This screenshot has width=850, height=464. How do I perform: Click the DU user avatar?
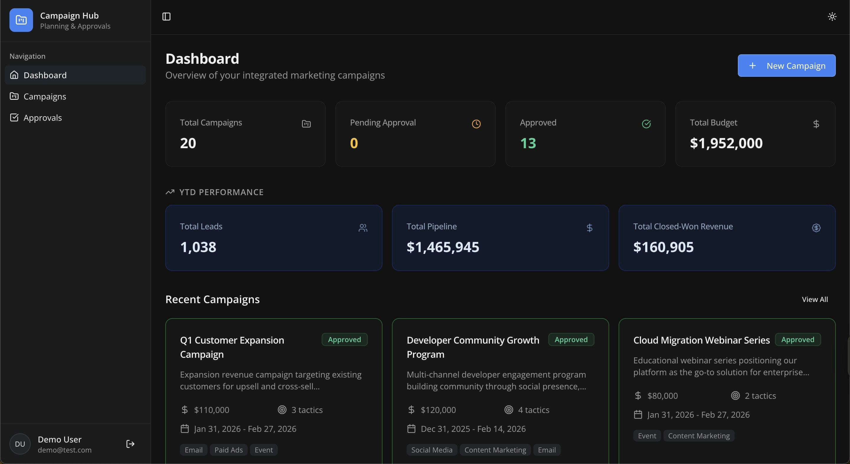point(19,444)
